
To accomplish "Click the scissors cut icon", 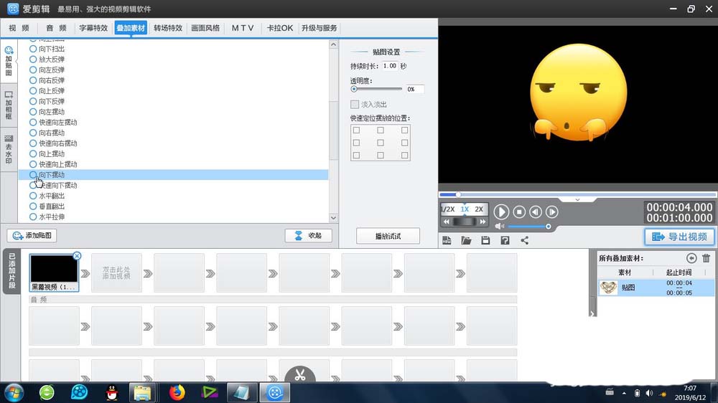I will (300, 375).
